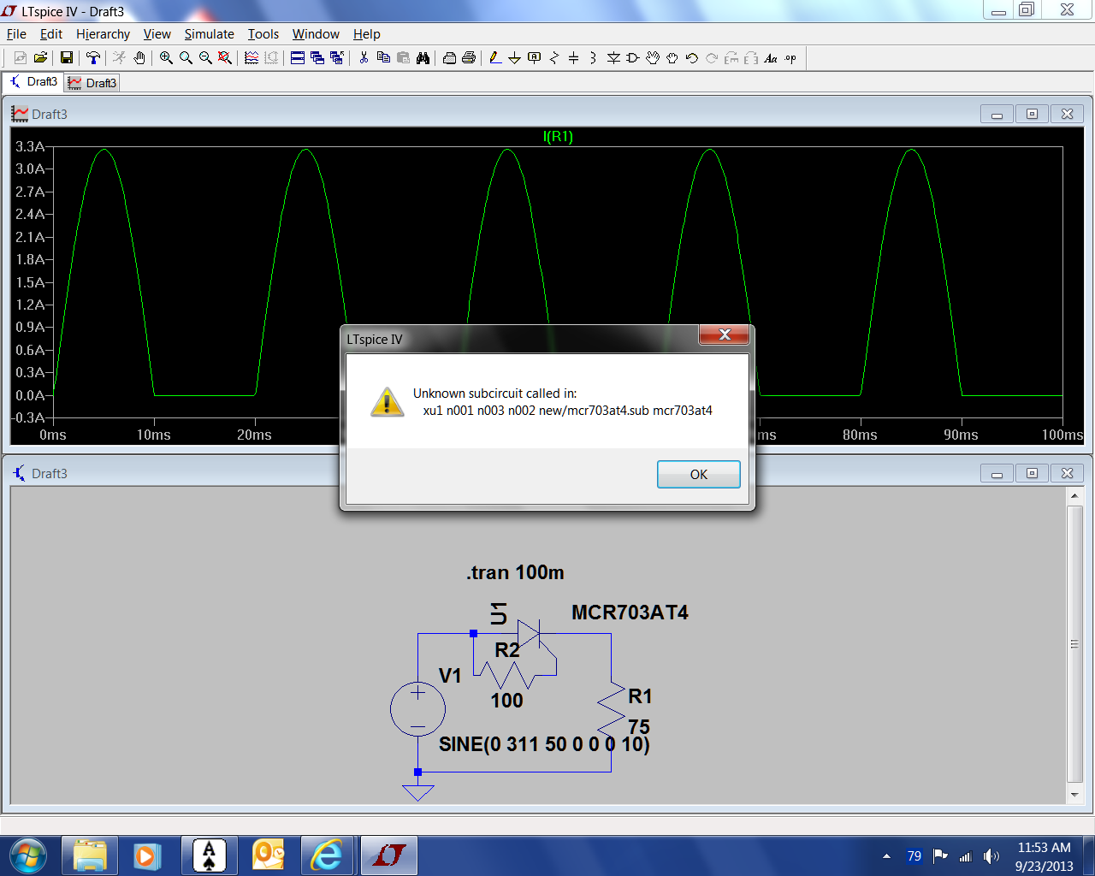1095x876 pixels.
Task: Click the R1 resistor label
Action: (640, 696)
